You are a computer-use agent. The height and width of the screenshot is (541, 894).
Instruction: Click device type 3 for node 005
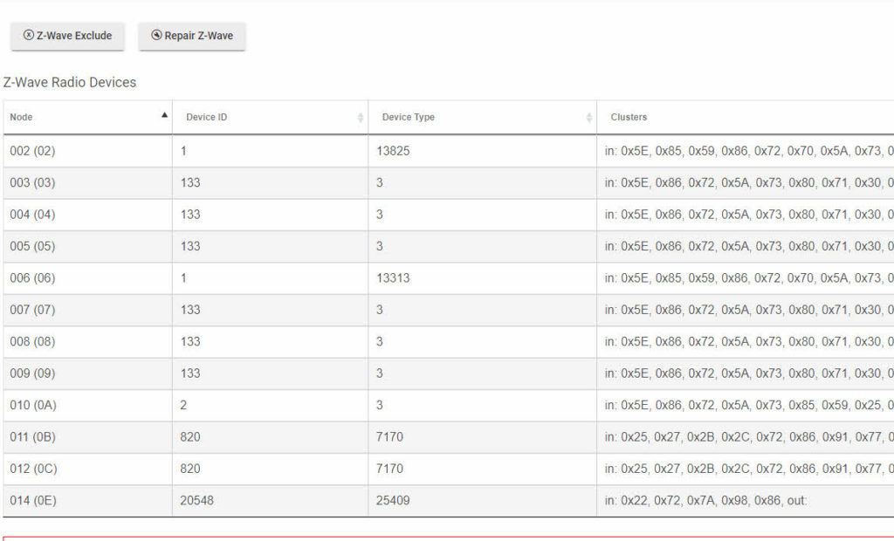380,246
